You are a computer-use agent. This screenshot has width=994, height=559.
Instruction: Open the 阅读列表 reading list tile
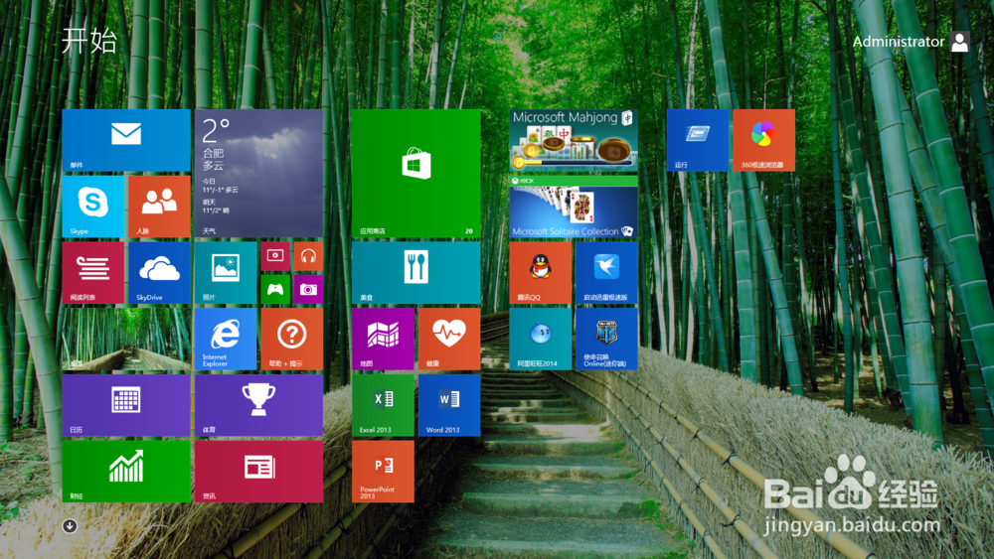click(93, 273)
